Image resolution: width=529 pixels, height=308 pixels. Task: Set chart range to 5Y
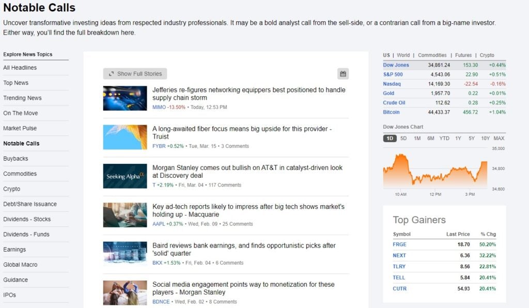(471, 138)
